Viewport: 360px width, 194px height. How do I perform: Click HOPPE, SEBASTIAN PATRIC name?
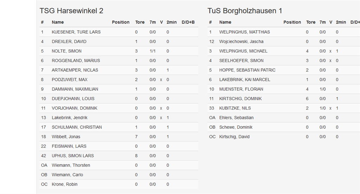pyautogui.click(x=247, y=70)
